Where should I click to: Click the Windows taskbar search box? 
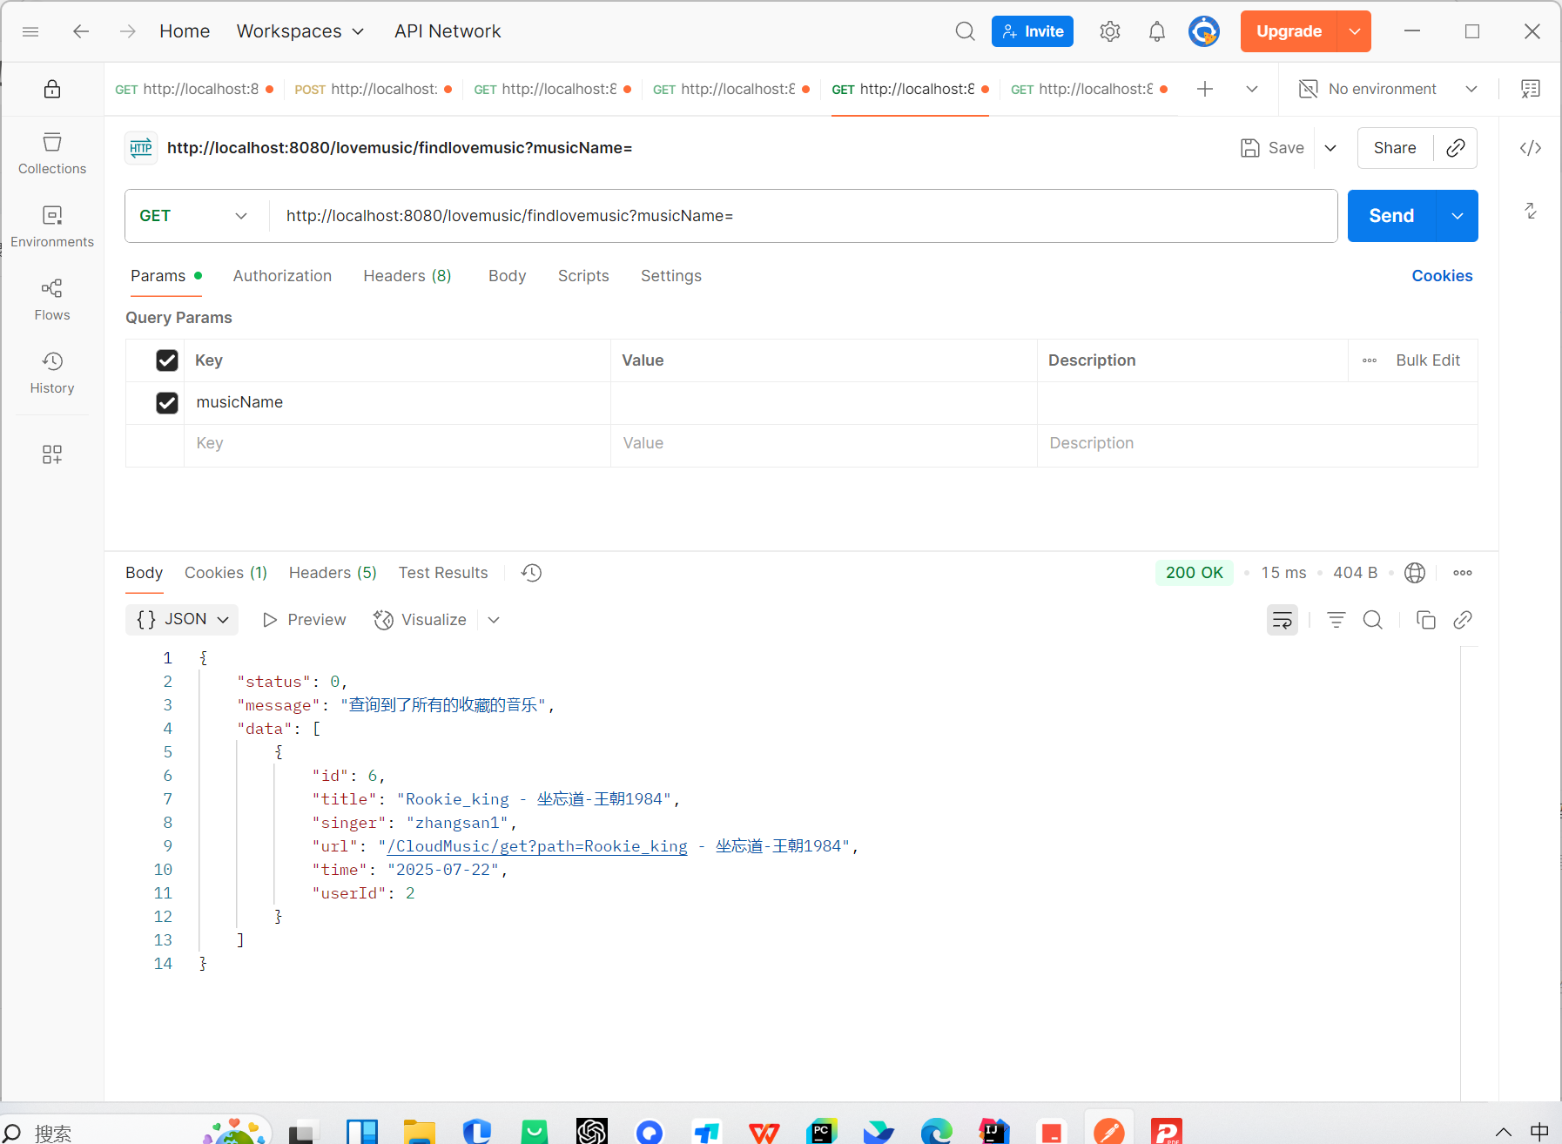click(x=135, y=1130)
